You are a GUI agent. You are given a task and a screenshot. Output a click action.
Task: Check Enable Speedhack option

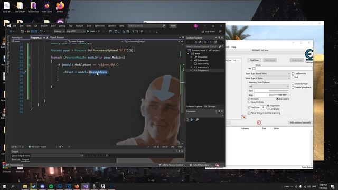(293, 87)
